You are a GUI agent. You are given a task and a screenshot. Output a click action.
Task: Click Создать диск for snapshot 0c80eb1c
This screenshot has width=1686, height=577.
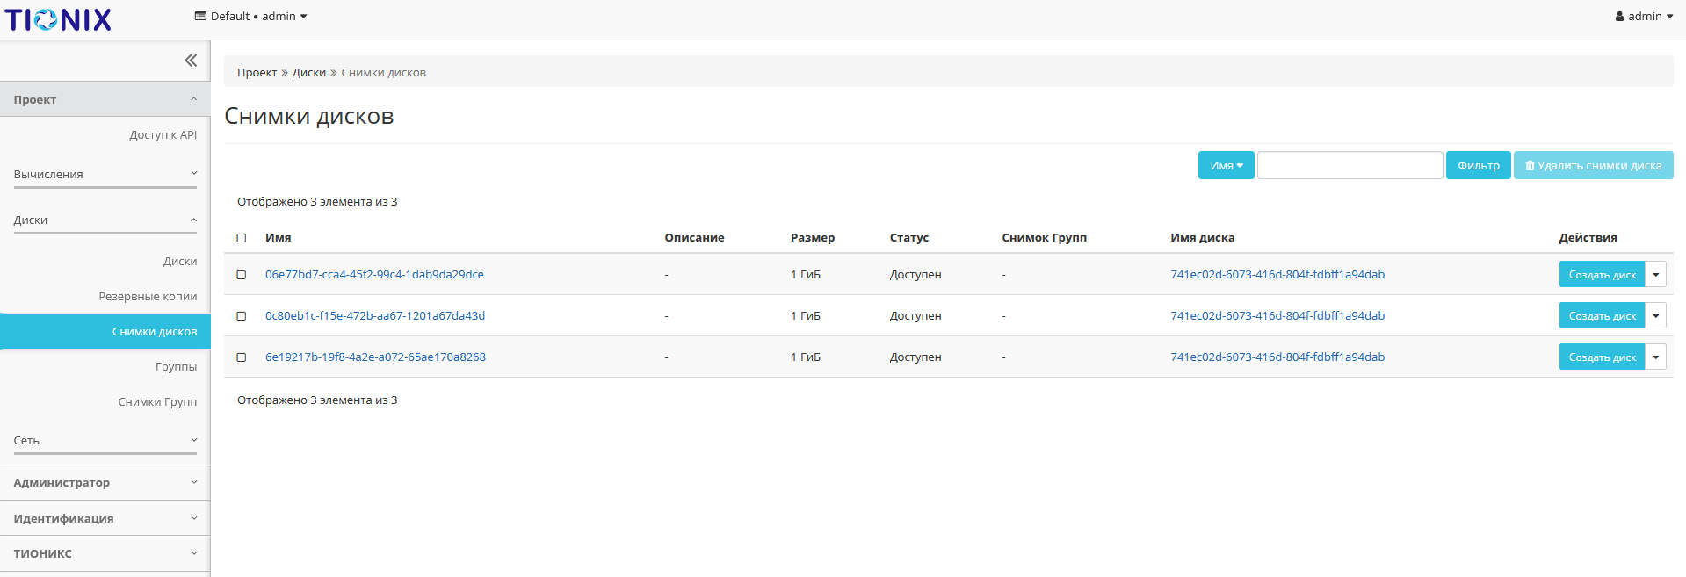point(1602,316)
